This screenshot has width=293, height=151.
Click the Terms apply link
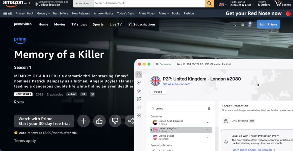point(25,141)
